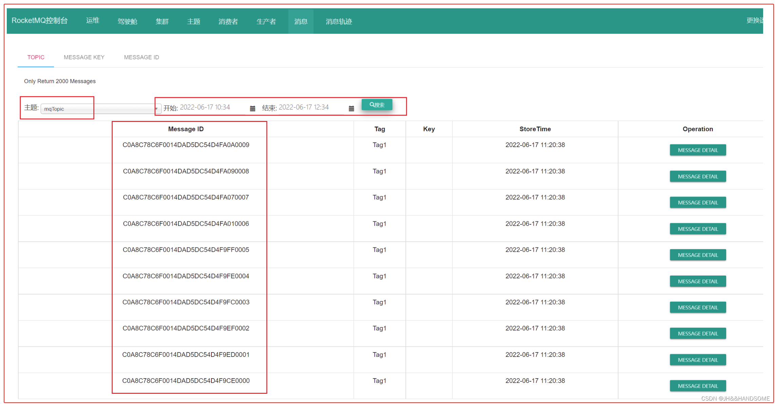The image size is (775, 404).
Task: Click the start time input field
Action: tap(212, 107)
